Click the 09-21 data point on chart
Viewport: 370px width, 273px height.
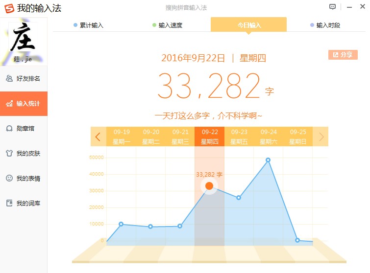pos(180,226)
